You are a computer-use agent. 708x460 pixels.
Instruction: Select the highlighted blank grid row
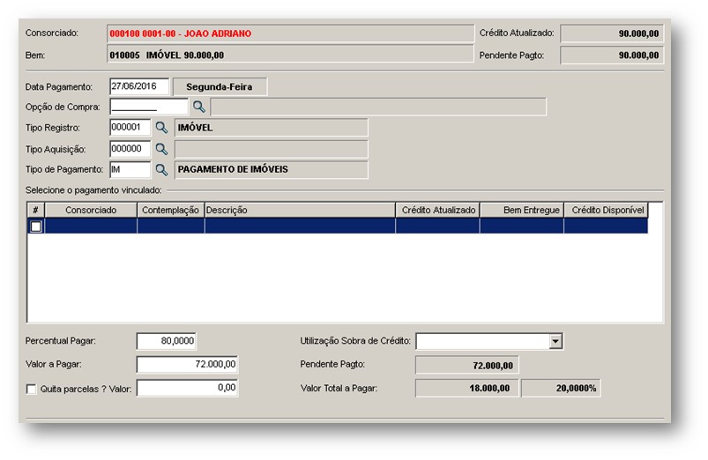pyautogui.click(x=338, y=226)
